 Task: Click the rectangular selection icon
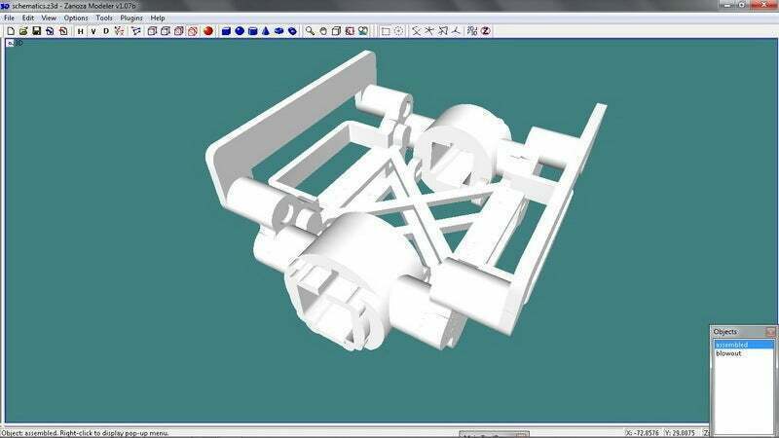(386, 31)
